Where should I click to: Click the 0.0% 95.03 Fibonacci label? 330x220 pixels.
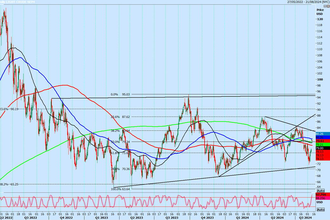pyautogui.click(x=120, y=94)
